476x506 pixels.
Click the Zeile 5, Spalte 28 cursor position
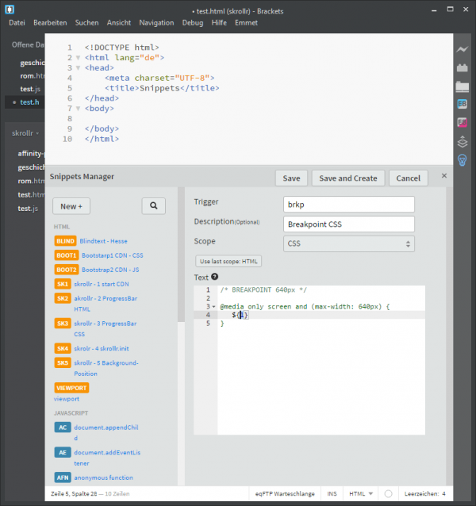click(x=74, y=494)
